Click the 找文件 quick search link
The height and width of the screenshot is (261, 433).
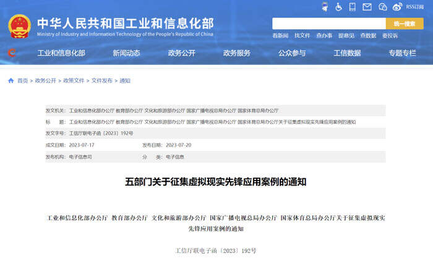(x=302, y=36)
